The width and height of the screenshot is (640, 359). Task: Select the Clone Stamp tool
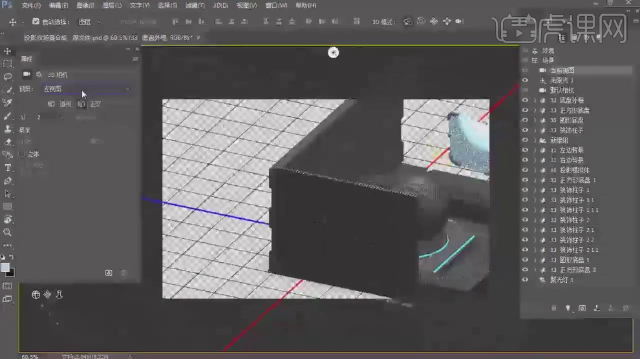[x=7, y=128]
